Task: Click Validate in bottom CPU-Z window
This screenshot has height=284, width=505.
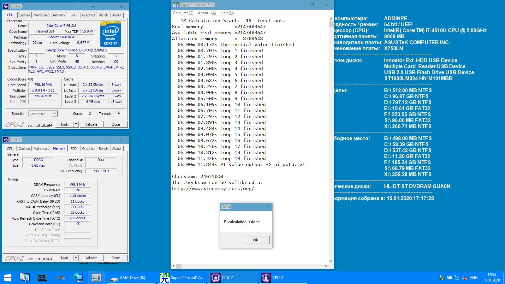Action: click(91, 258)
